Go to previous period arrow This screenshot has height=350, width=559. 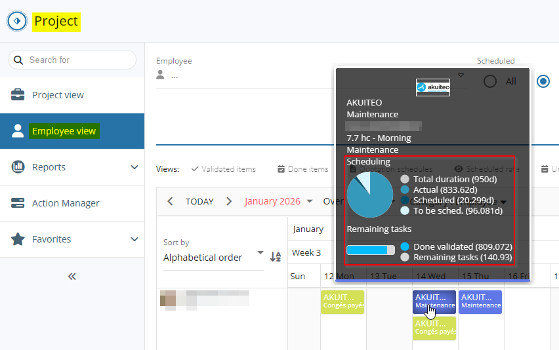170,201
